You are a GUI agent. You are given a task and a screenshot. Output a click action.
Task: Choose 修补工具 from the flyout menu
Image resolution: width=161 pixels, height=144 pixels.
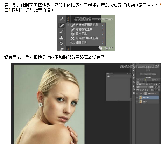click(x=86, y=34)
